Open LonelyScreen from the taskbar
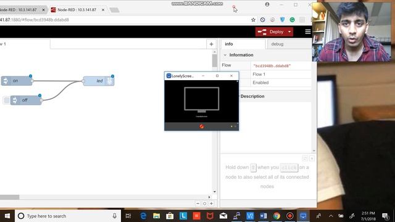Viewport: 395px width, 222px height. (303, 216)
